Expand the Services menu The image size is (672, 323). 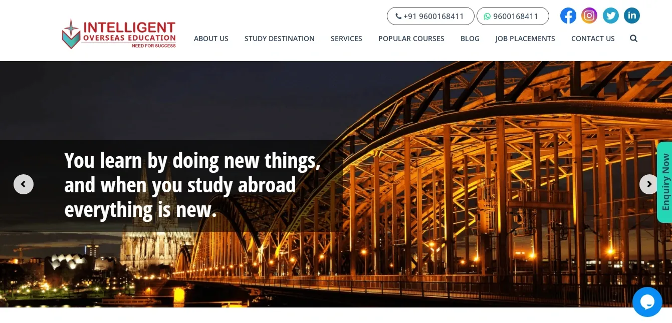[346, 39]
